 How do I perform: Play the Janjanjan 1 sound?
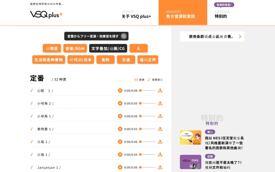click(120, 167)
